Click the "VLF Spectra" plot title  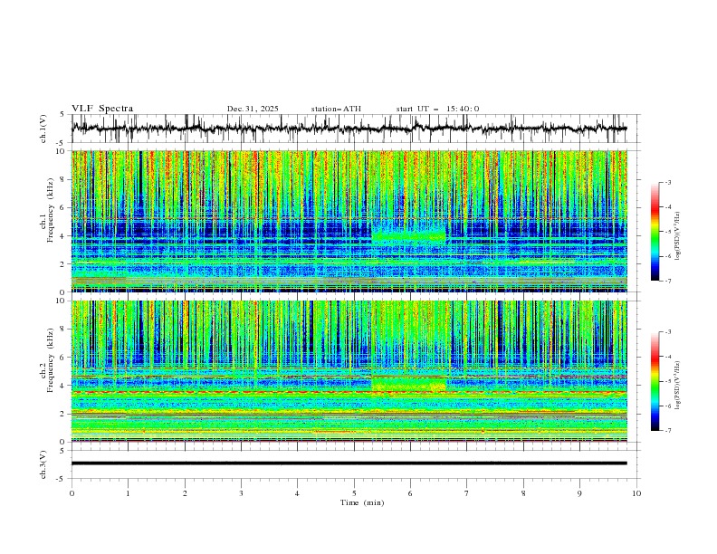[x=102, y=109]
